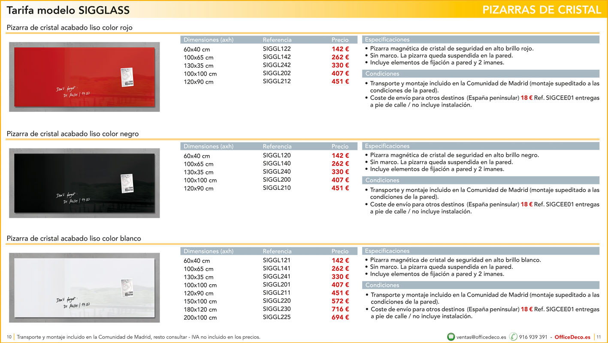Image resolution: width=608 pixels, height=343 pixels.
Task: Click reference SIGGL121
Action: click(277, 260)
